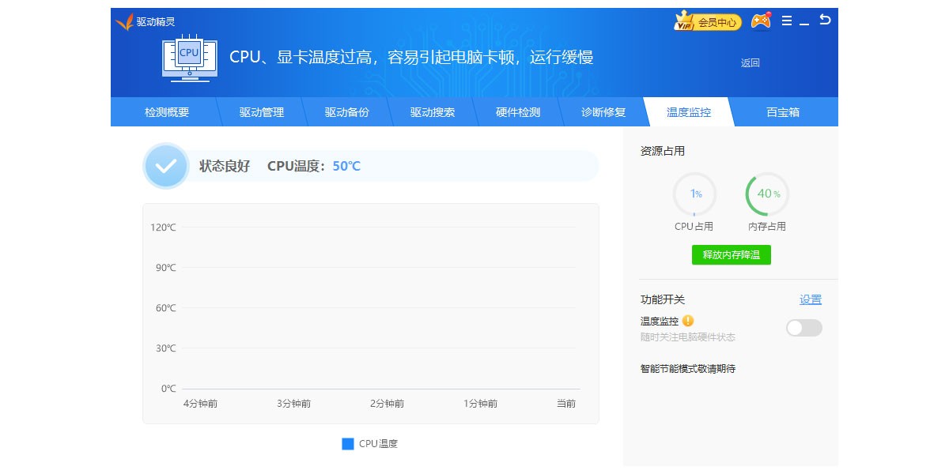Open the 驱动搜索 tab
The height and width of the screenshot is (474, 949).
pyautogui.click(x=433, y=112)
